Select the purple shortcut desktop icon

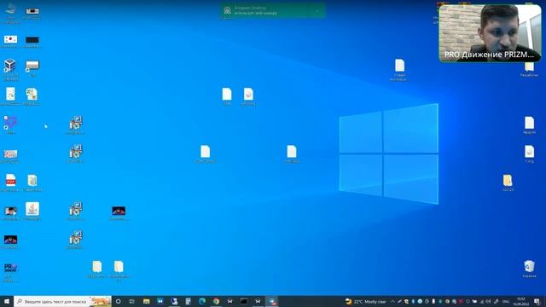click(x=10, y=125)
